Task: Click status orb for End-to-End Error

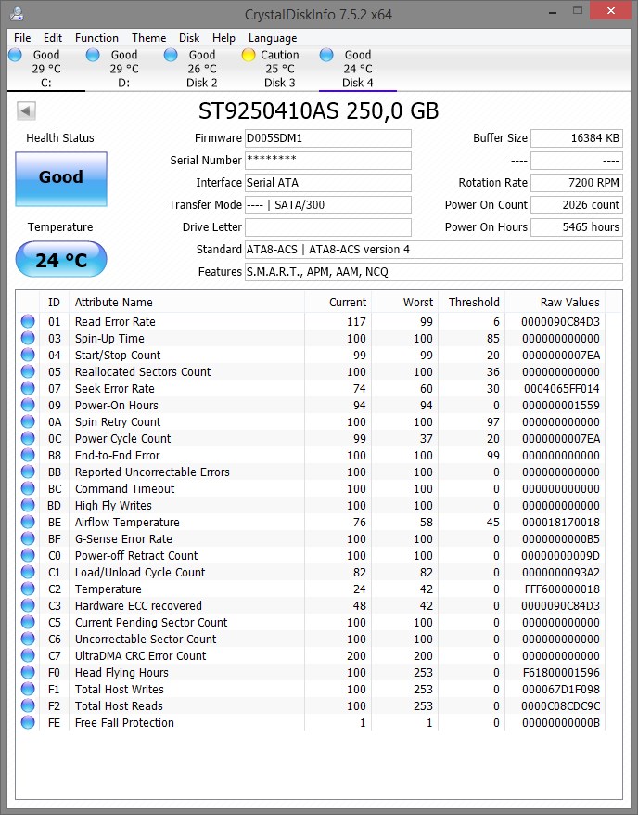Action: click(28, 455)
